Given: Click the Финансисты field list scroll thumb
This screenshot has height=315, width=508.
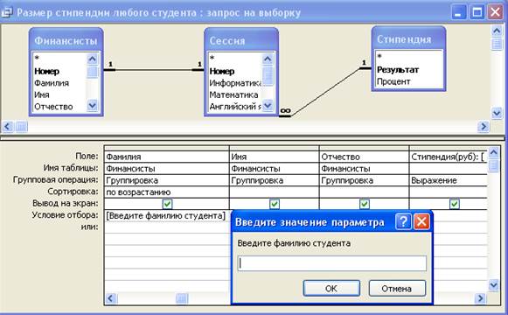Looking at the screenshot, I should tap(93, 72).
